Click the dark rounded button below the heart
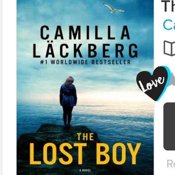 pyautogui.click(x=169, y=127)
